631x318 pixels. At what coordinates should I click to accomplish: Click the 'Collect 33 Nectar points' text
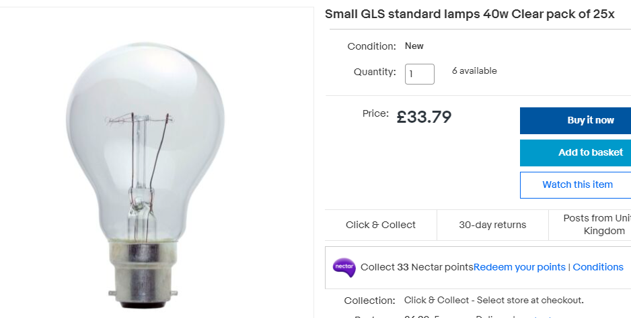coord(417,267)
